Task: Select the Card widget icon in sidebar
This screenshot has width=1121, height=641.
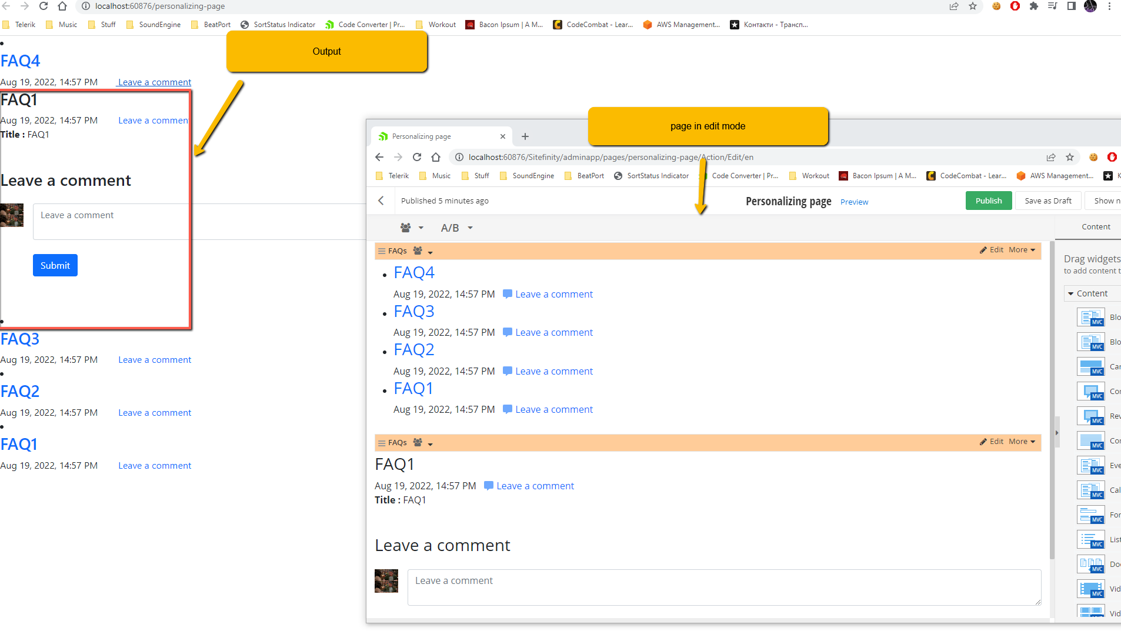Action: pos(1090,366)
